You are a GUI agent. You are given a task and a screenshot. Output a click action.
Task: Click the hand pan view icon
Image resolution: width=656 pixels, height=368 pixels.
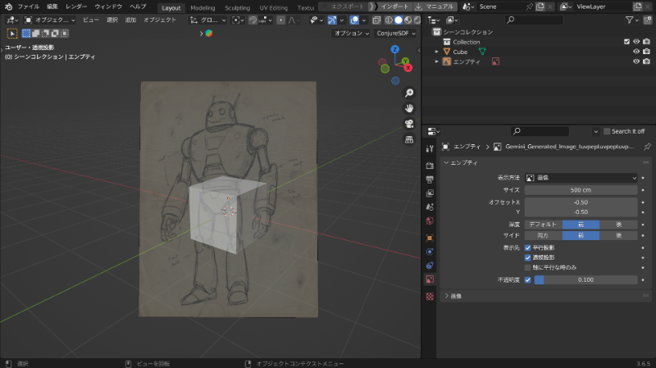[x=408, y=108]
